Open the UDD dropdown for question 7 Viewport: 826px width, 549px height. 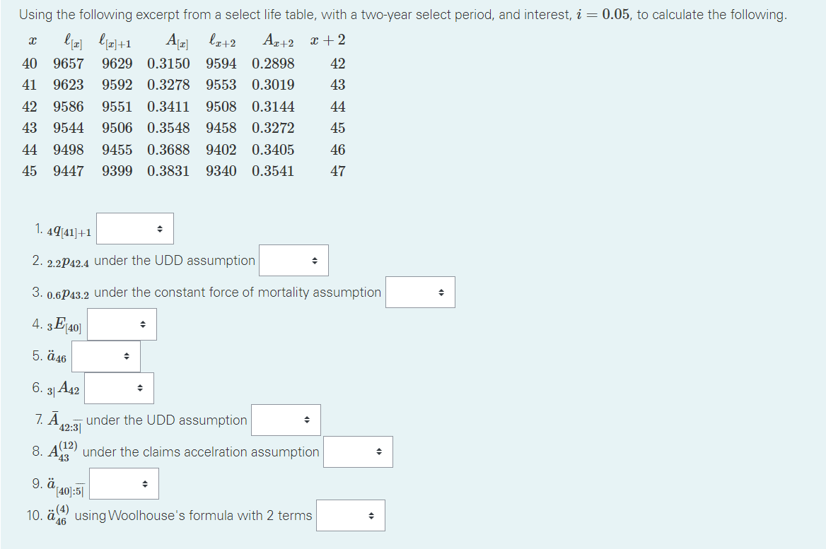point(286,420)
